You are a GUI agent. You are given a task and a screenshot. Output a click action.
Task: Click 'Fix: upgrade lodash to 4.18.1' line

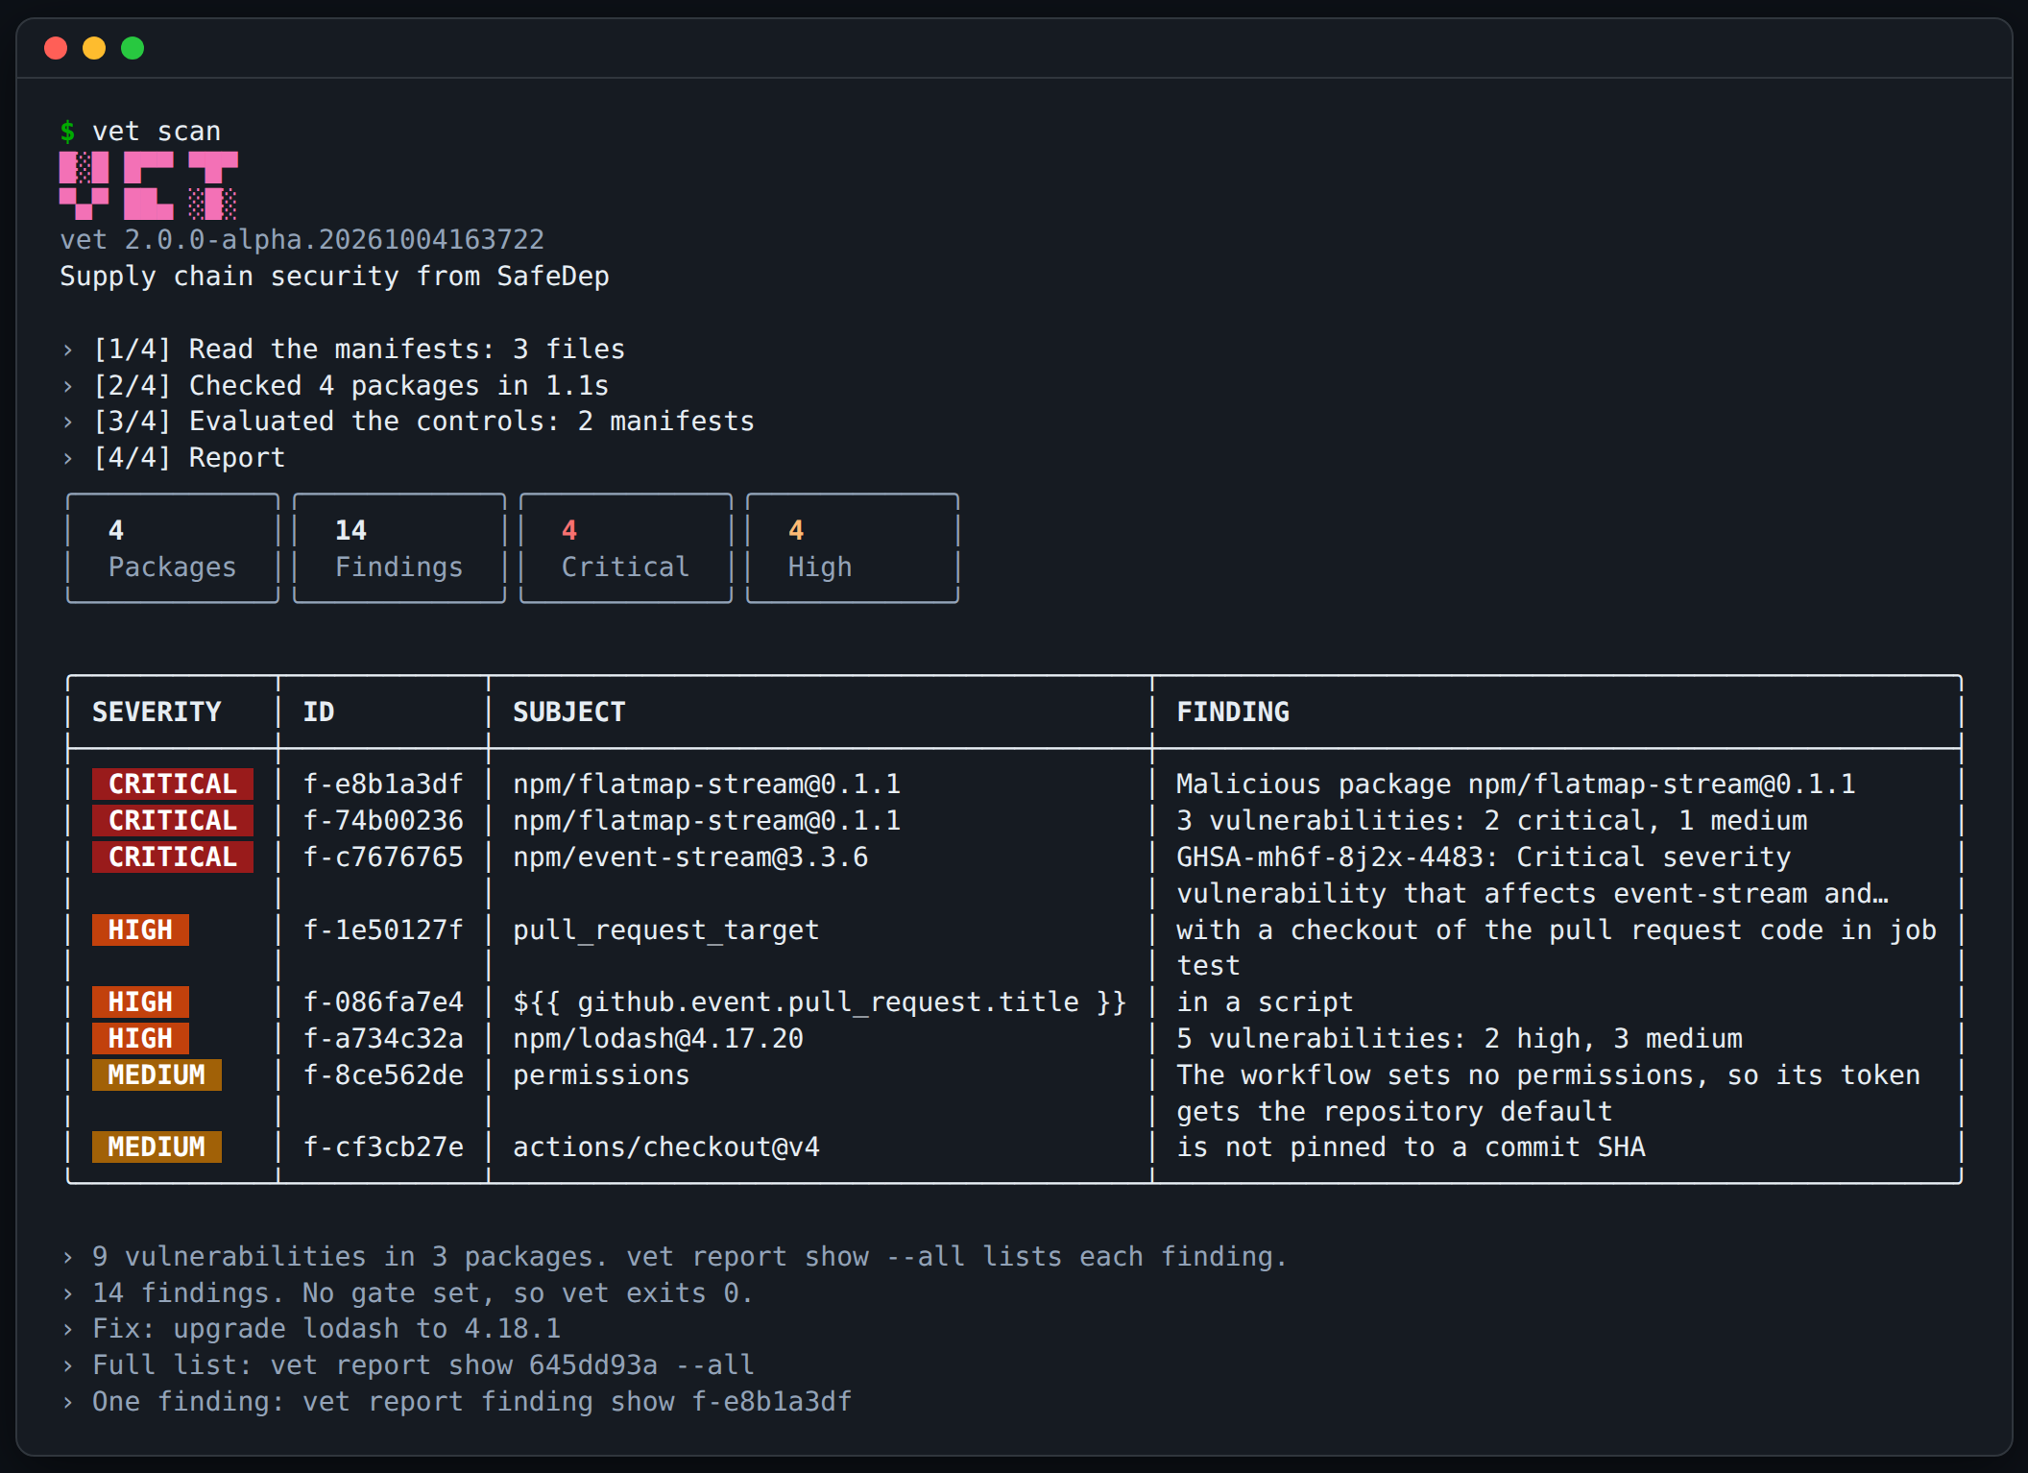[326, 1328]
